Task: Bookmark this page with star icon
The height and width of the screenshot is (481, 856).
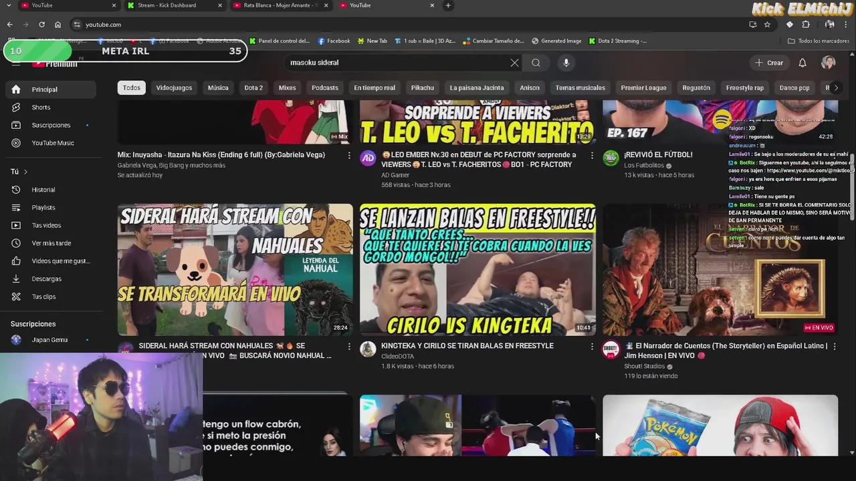Action: (767, 25)
